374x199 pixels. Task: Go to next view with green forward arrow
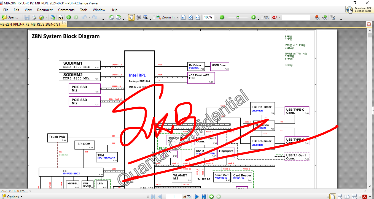click(76, 17)
